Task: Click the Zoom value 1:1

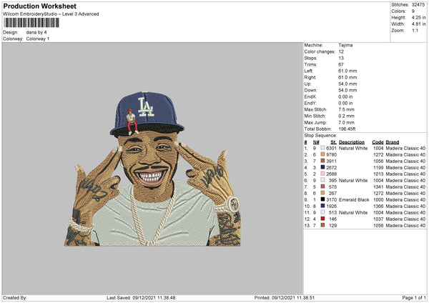Action: pyautogui.click(x=415, y=30)
